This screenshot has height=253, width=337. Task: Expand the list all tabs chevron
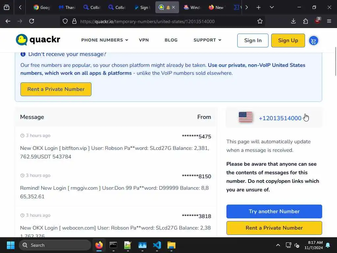pos(272,7)
